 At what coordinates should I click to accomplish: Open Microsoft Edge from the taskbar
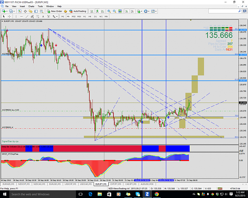click(x=90, y=194)
